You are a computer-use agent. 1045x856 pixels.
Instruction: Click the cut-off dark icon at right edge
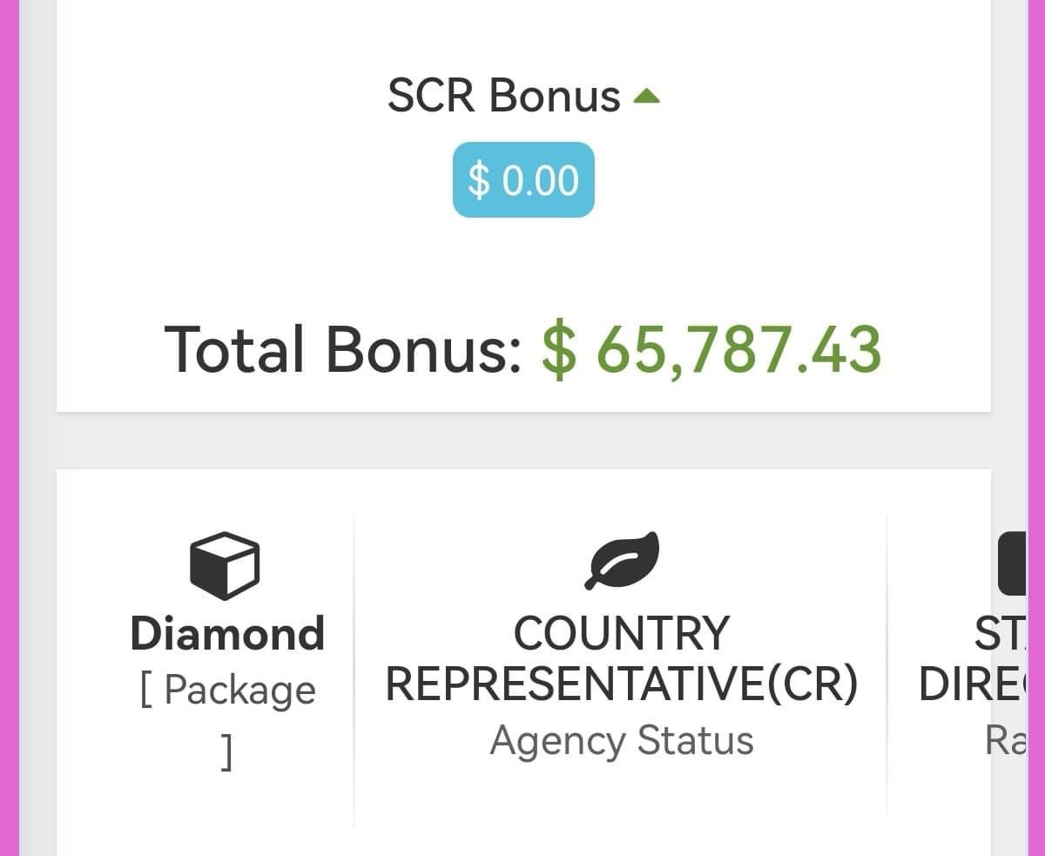click(1013, 563)
